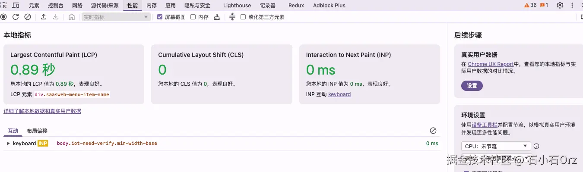Open the 实时指标 dropdown
Viewport: 583px width, 172px height.
point(116,17)
